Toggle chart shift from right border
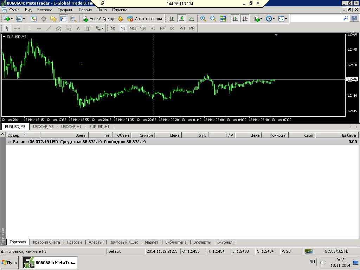This screenshot has width=360, height=270. point(245,19)
